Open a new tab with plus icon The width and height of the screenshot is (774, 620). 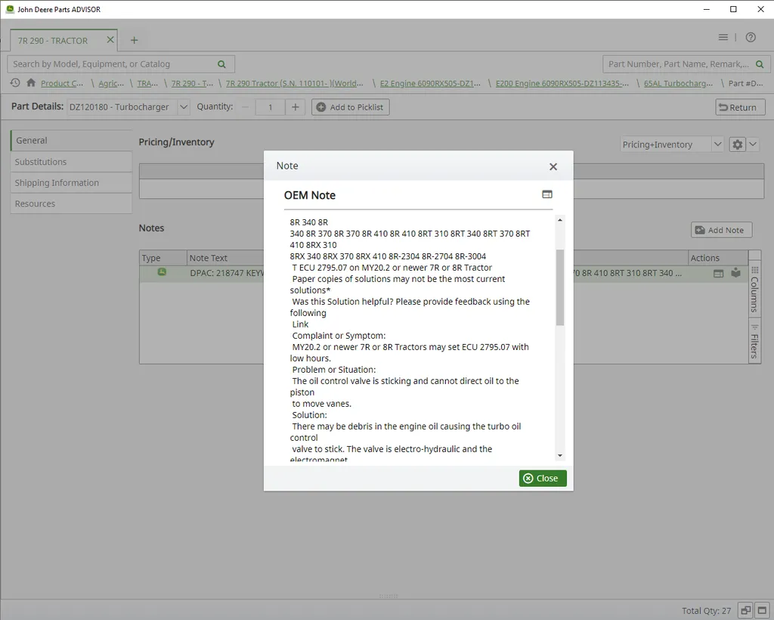point(135,40)
